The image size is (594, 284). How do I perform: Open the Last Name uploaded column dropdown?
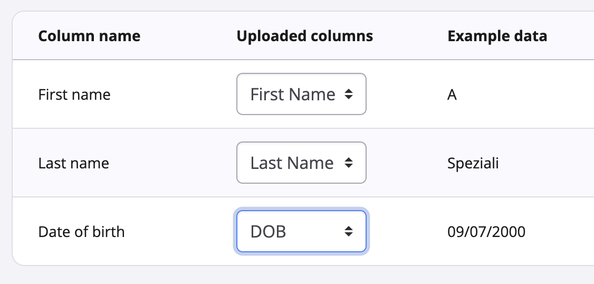pos(301,163)
